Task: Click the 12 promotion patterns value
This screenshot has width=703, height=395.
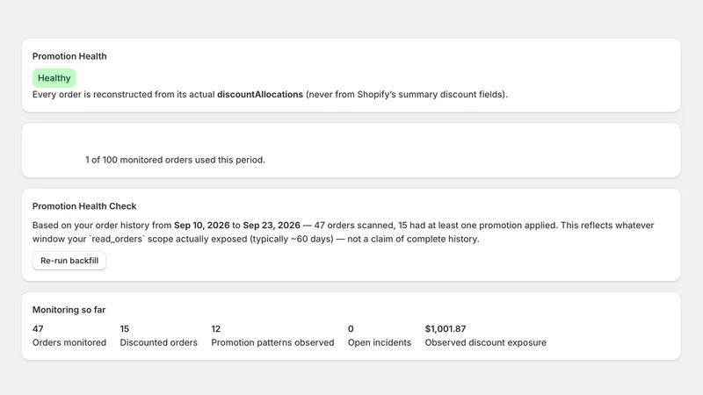Action: (215, 328)
